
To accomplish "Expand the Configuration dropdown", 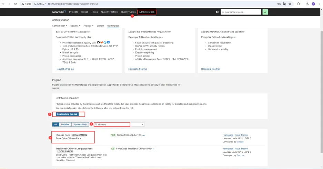I will pyautogui.click(x=59, y=26).
